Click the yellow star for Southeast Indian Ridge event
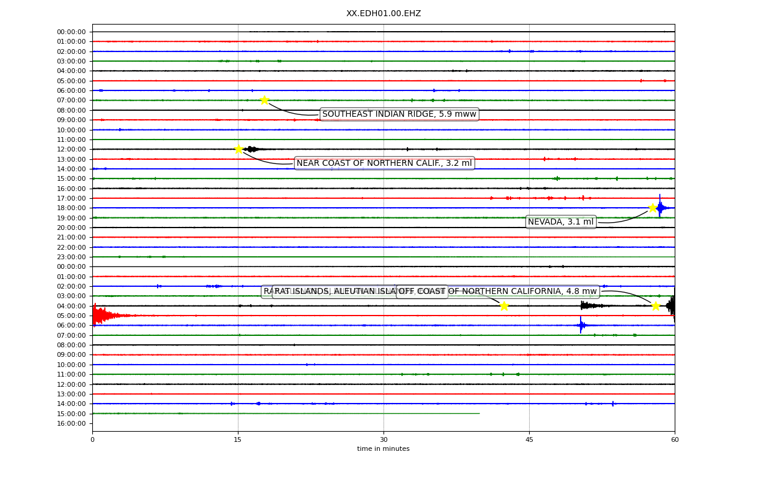Image resolution: width=767 pixels, height=479 pixels. (x=264, y=100)
